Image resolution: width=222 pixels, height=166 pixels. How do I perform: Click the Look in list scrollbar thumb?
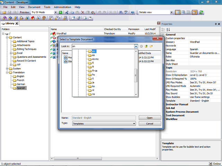point(136,75)
